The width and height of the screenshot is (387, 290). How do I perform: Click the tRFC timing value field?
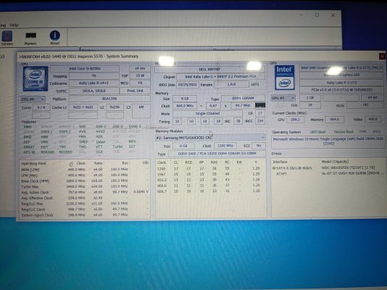(260, 121)
